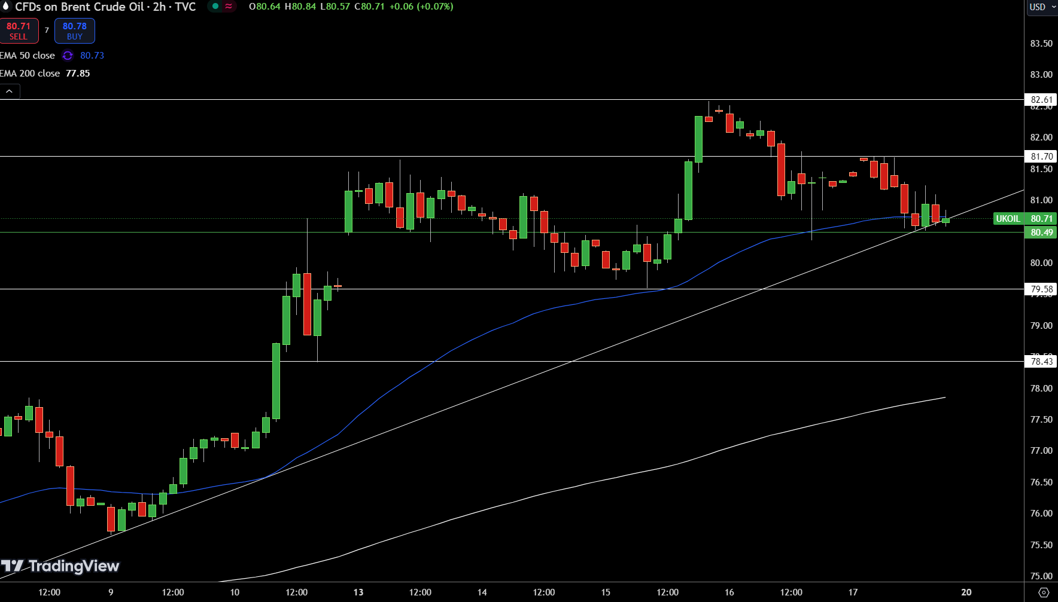Click the 78.00 tick on the price scale
The height and width of the screenshot is (602, 1058).
tap(1041, 389)
